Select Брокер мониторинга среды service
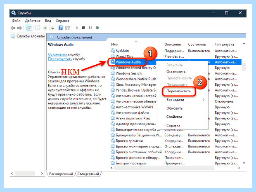Image resolution: width=256 pixels, height=192 pixels. click(x=138, y=146)
